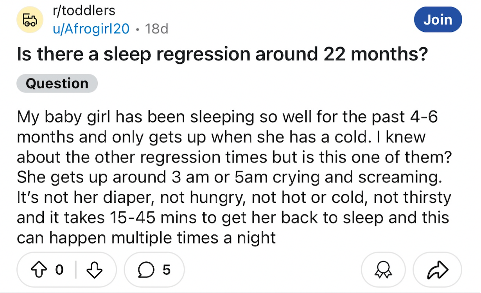Visit the r/toddlers subreddit link
Image resolution: width=481 pixels, height=293 pixels.
pyautogui.click(x=84, y=11)
